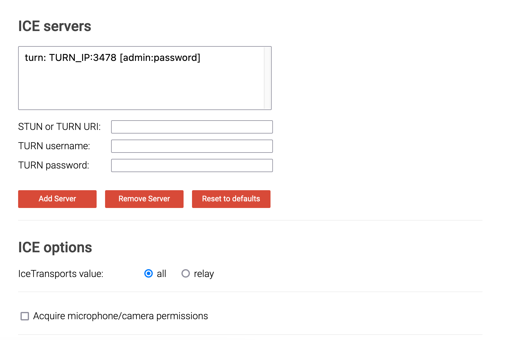Click the STUN or TURN URI label
506x340 pixels.
point(59,127)
